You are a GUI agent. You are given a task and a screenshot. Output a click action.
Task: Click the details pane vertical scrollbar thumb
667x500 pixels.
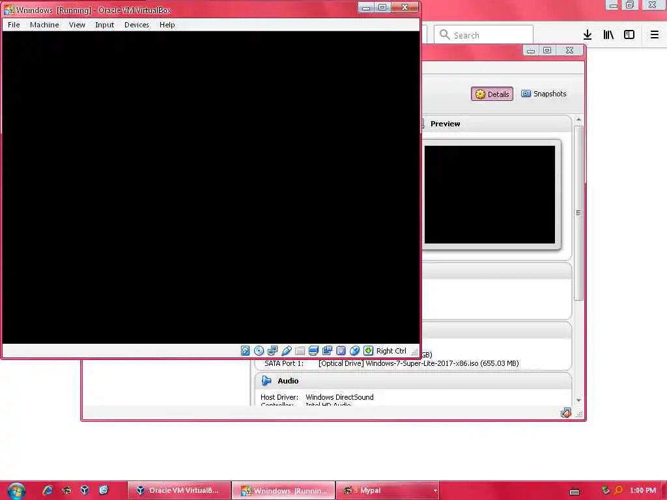pos(578,213)
